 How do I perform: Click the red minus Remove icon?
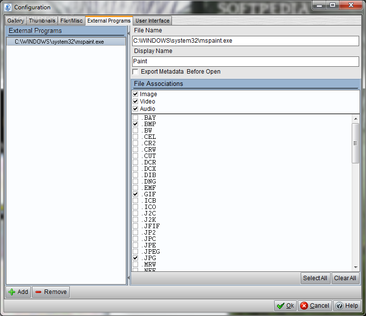pyautogui.click(x=38, y=292)
